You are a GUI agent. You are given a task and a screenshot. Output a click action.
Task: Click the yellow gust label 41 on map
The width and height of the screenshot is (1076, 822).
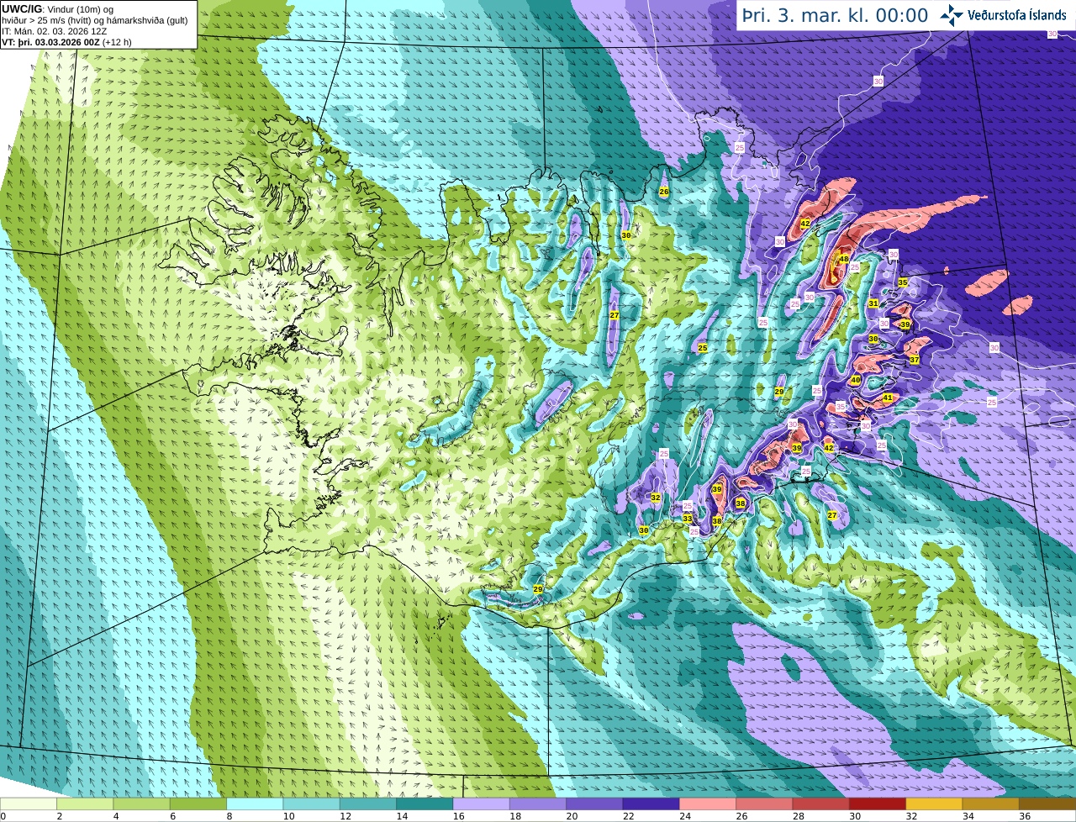tap(888, 398)
